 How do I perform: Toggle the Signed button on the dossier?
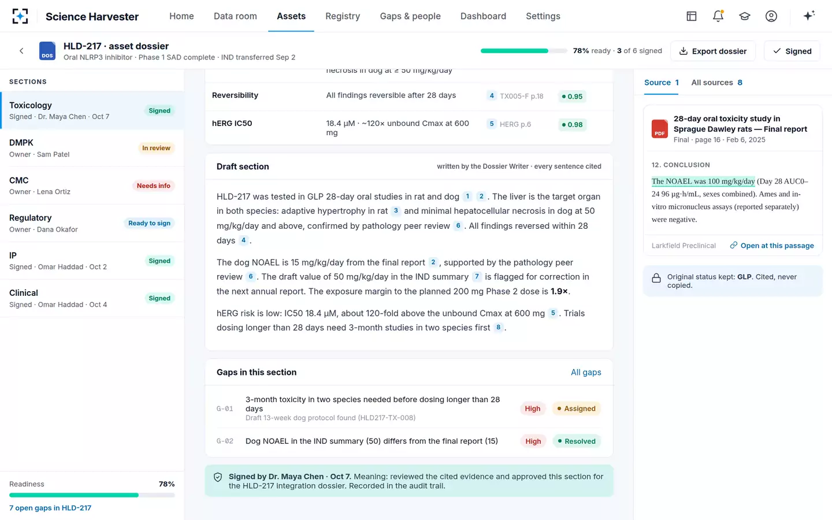pos(792,51)
